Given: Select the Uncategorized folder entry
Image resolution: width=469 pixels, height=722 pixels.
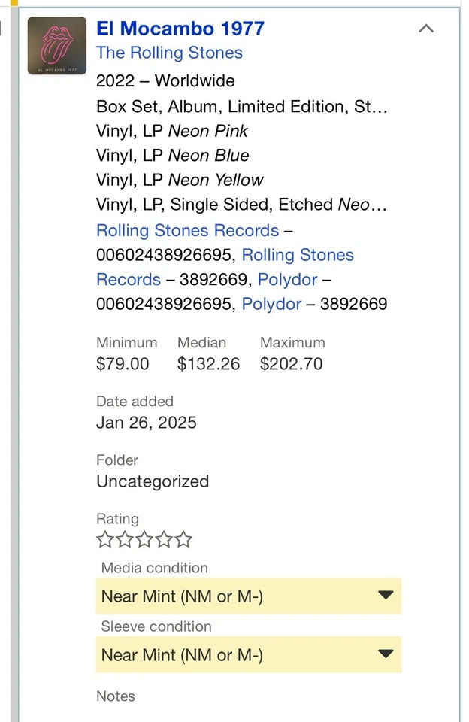Looking at the screenshot, I should click(x=153, y=481).
